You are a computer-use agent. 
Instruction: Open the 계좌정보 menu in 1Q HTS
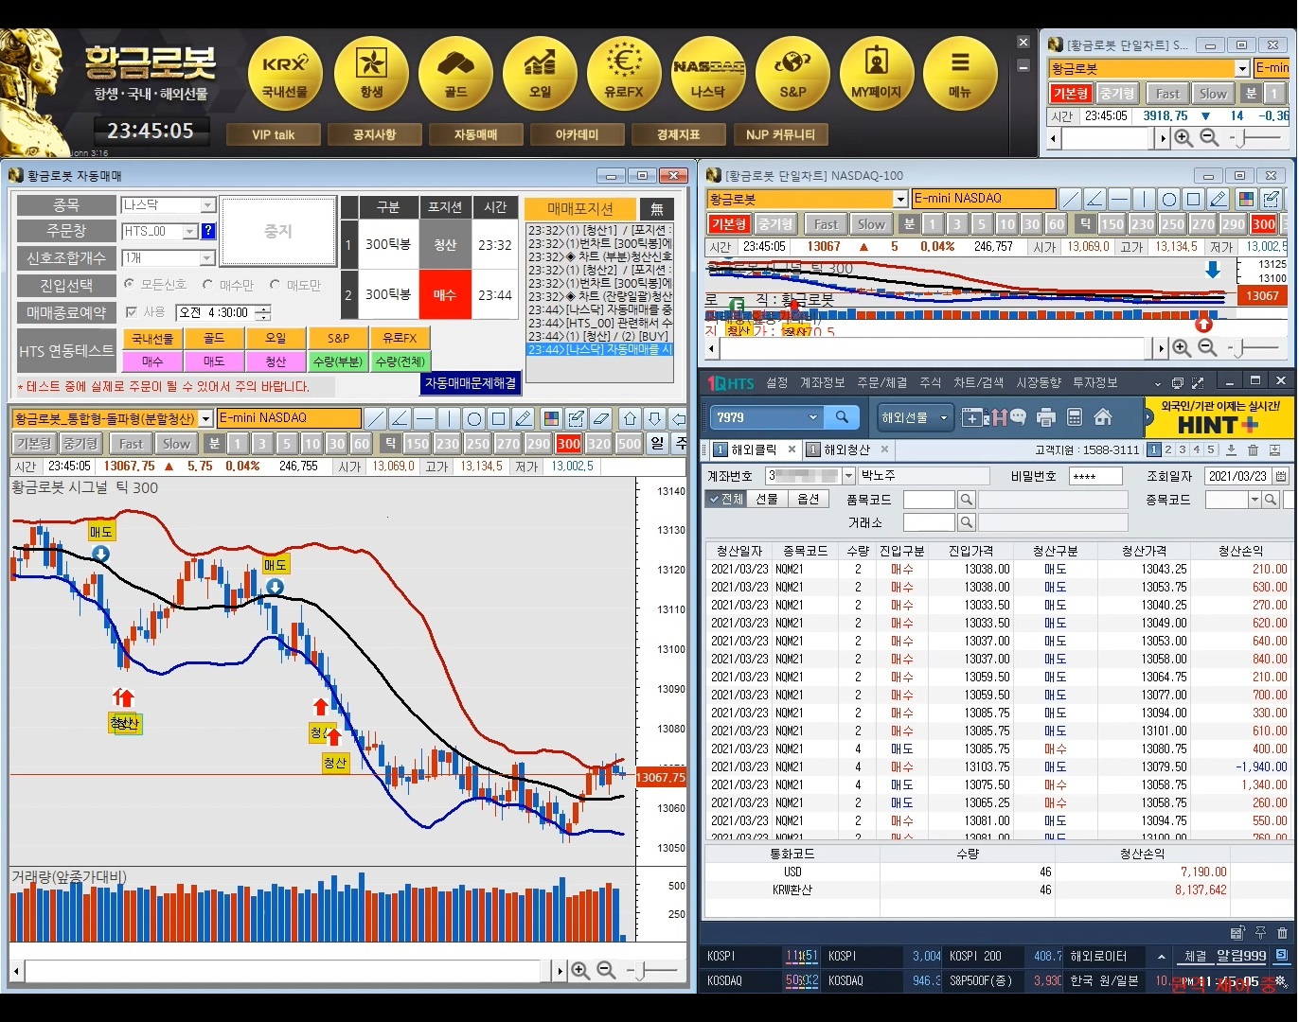click(x=822, y=382)
